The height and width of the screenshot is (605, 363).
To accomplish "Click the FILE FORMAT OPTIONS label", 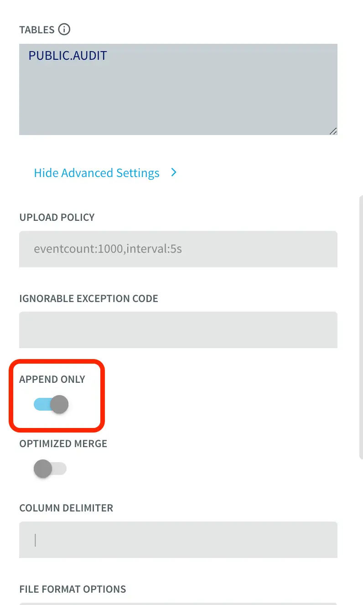I will tap(73, 589).
